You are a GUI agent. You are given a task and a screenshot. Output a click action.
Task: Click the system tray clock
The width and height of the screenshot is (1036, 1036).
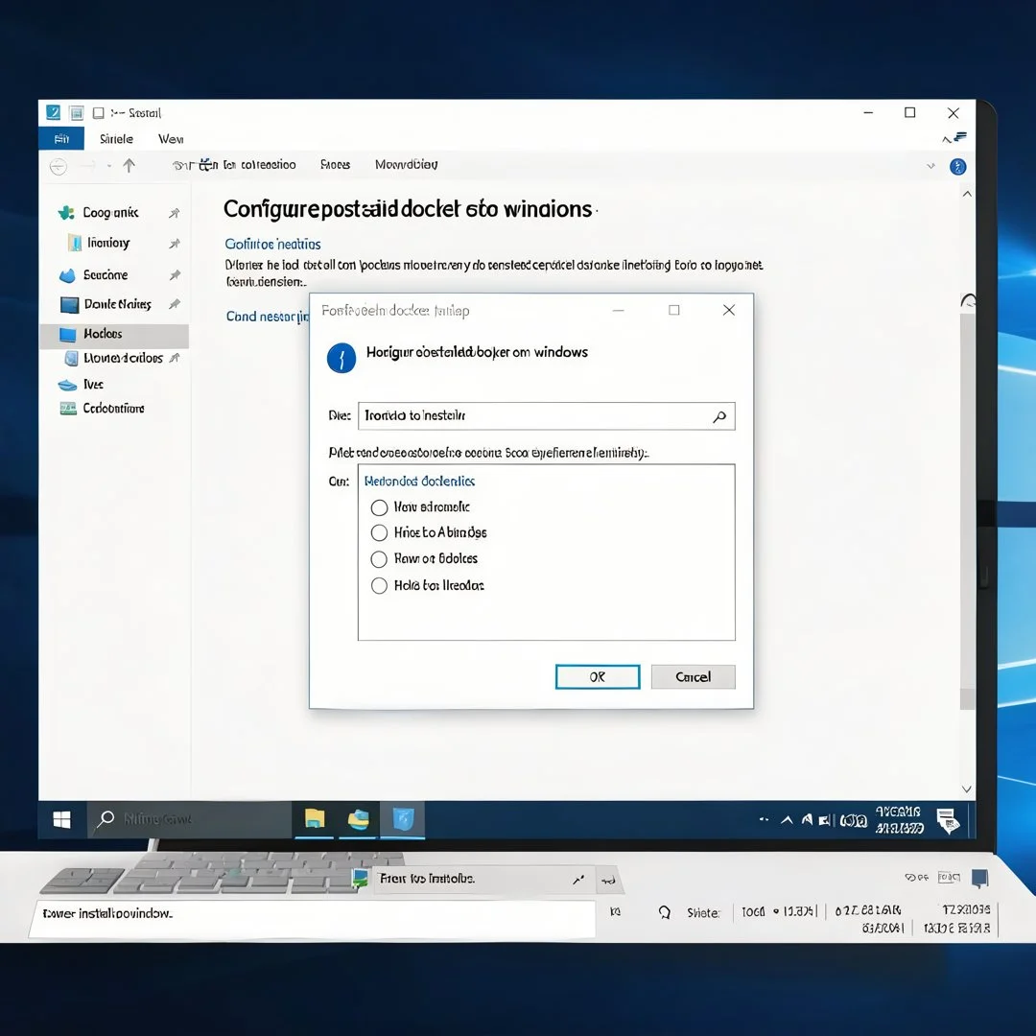(899, 819)
